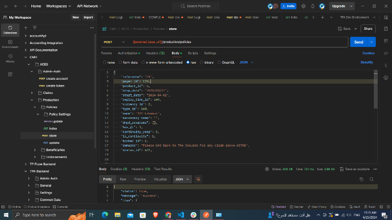The image size is (392, 220).
Task: Search the response with magnifier icon
Action: click(372, 179)
